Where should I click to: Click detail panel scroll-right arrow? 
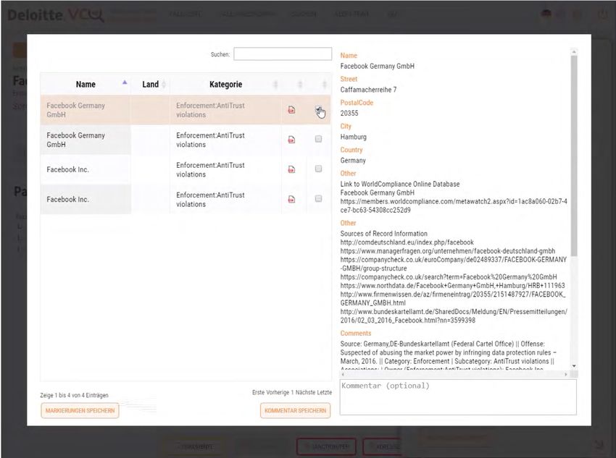coord(566,375)
